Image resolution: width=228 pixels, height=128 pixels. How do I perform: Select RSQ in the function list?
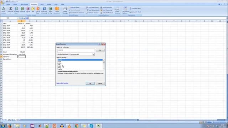(59, 68)
